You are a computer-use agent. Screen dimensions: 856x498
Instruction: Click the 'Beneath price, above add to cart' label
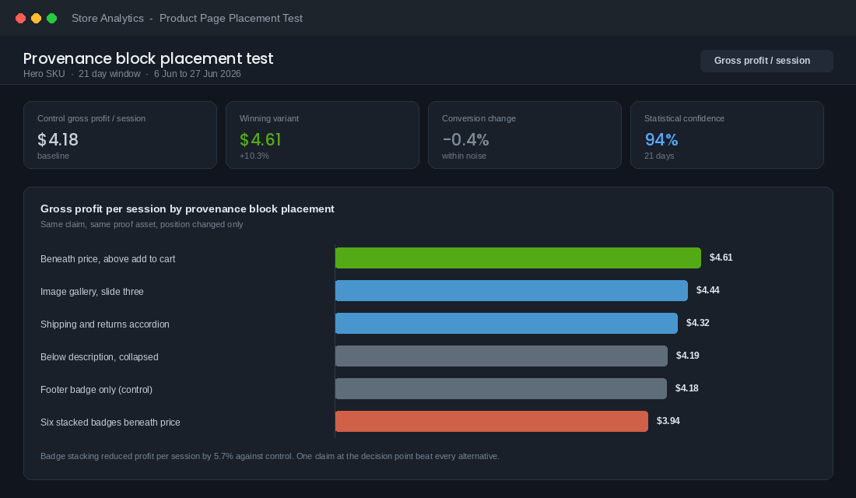coord(107,259)
